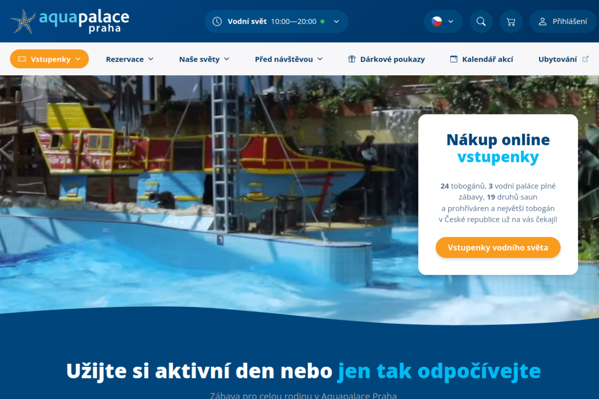The height and width of the screenshot is (399, 599).
Task: Open the Rezervace menu
Action: [x=130, y=59]
